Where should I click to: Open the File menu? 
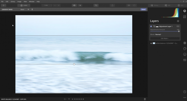2,2
